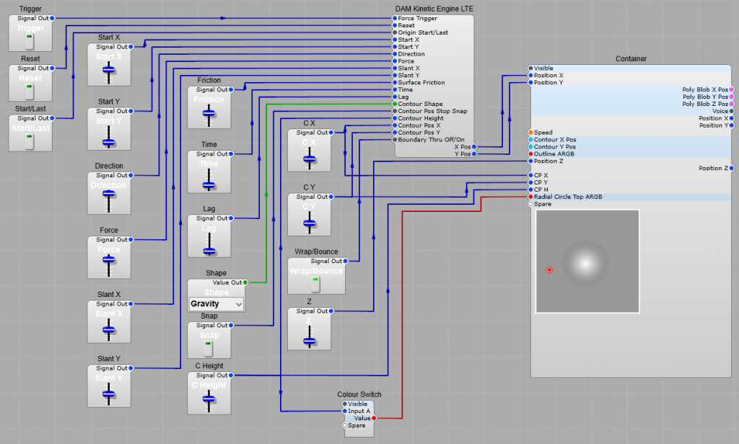Toggle the Trigger switch
Viewport: 739px width, 444px height.
[x=30, y=40]
